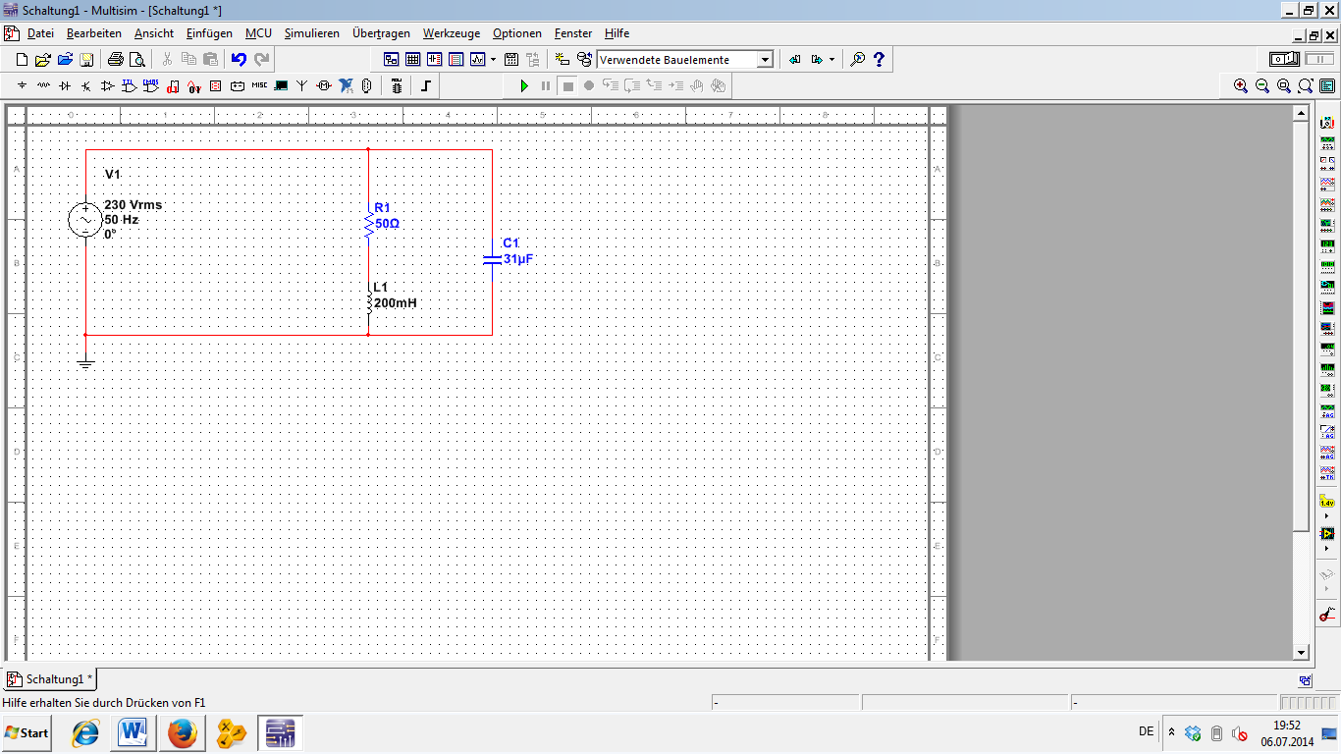Expand the grapher/analysis dropdown arrow
The width and height of the screenshot is (1341, 754).
[x=493, y=60]
